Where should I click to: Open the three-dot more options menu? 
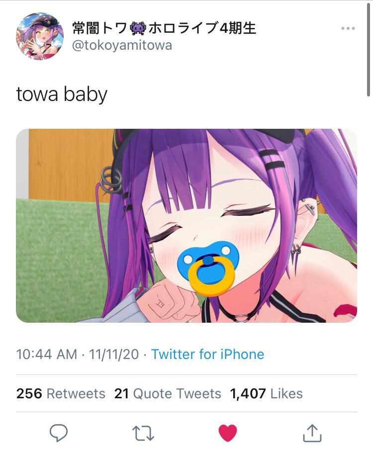pos(348,28)
